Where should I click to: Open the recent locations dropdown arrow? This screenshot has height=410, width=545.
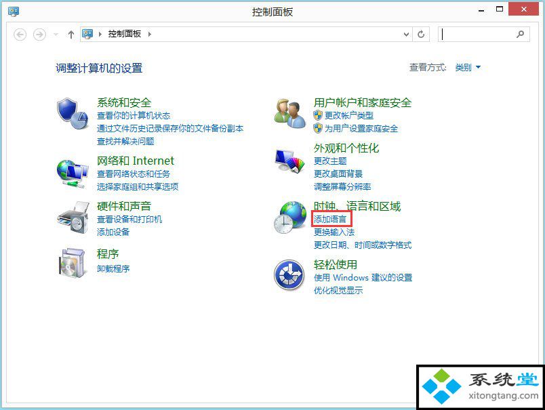pyautogui.click(x=56, y=35)
